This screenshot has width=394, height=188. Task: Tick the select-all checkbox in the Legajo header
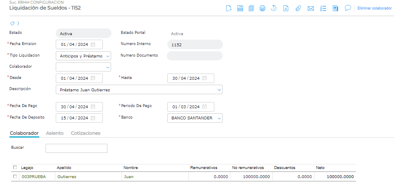[x=15, y=168]
